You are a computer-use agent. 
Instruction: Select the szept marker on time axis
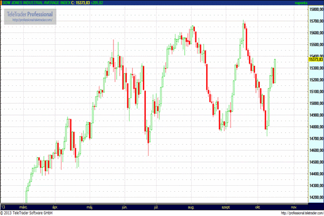(226, 207)
